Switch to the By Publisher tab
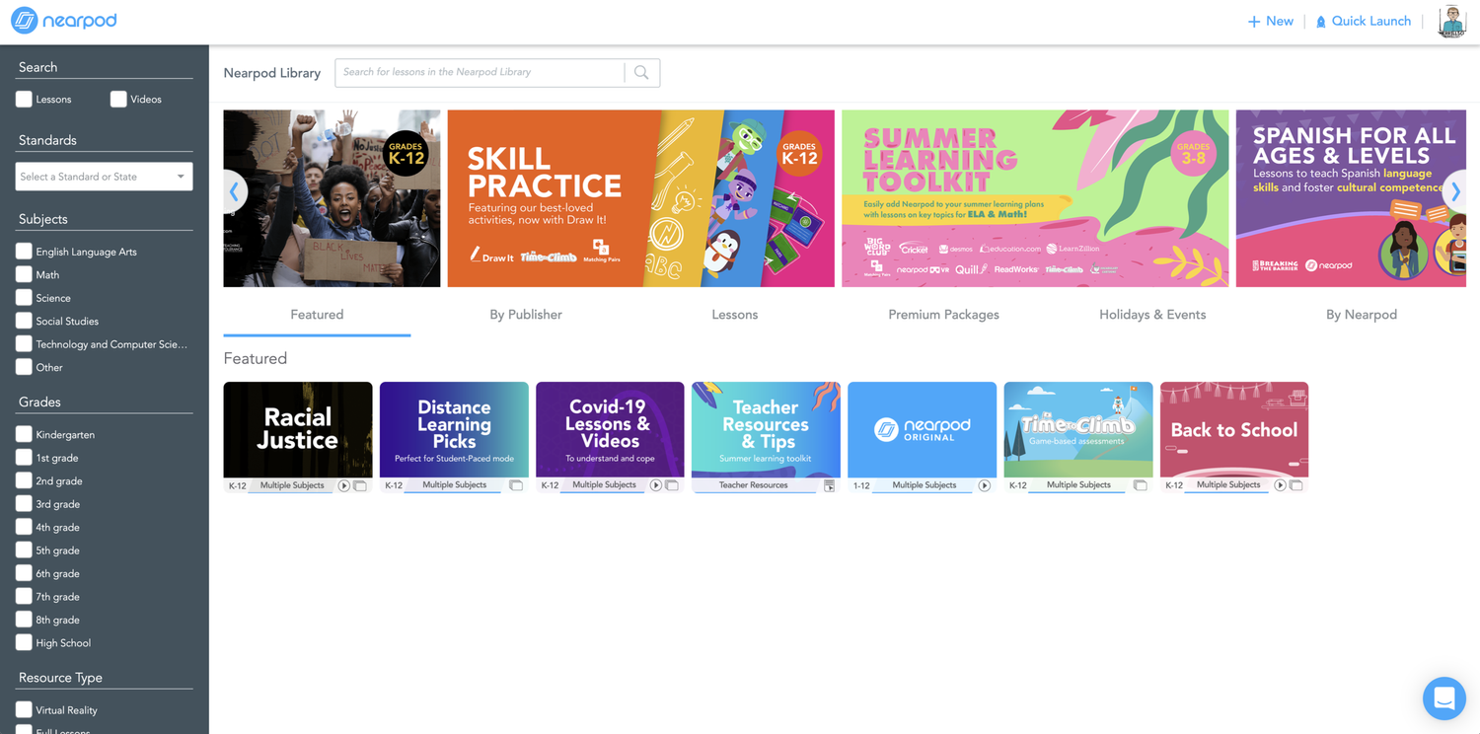 (525, 314)
